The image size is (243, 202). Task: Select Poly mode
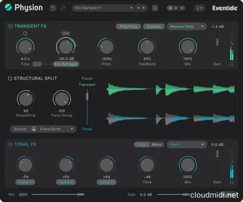[x=141, y=145]
